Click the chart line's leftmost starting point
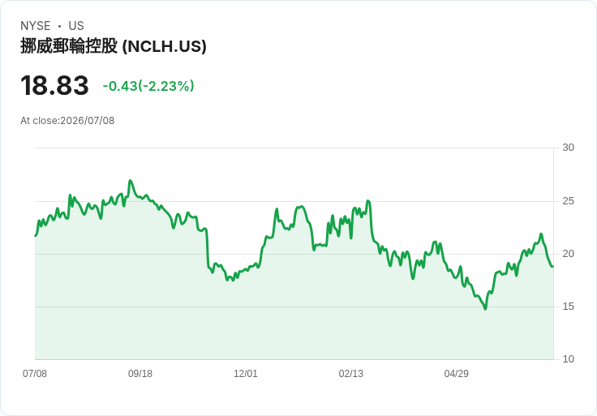The image size is (597, 416). click(36, 236)
